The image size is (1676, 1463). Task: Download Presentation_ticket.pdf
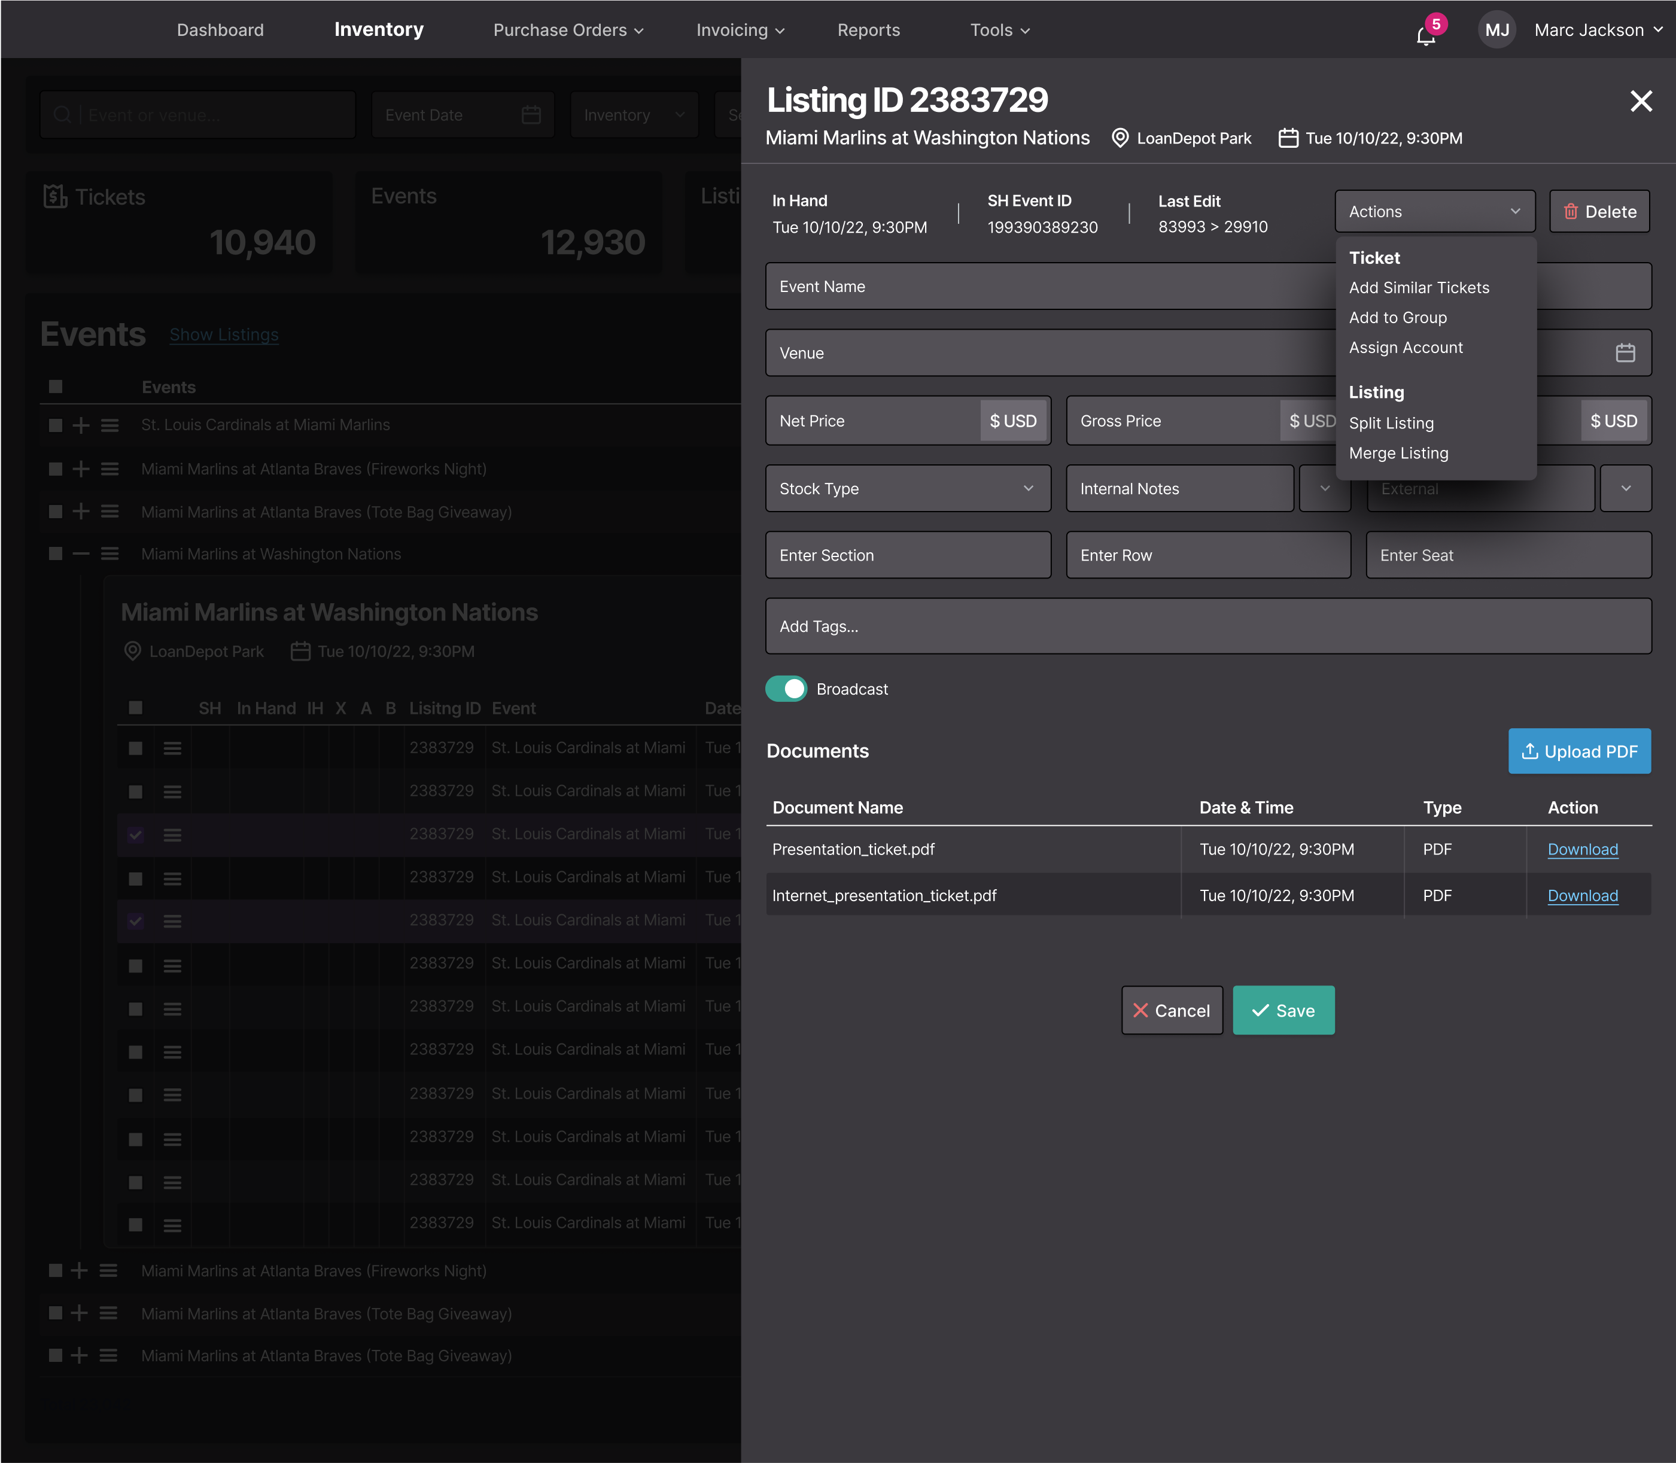point(1582,849)
